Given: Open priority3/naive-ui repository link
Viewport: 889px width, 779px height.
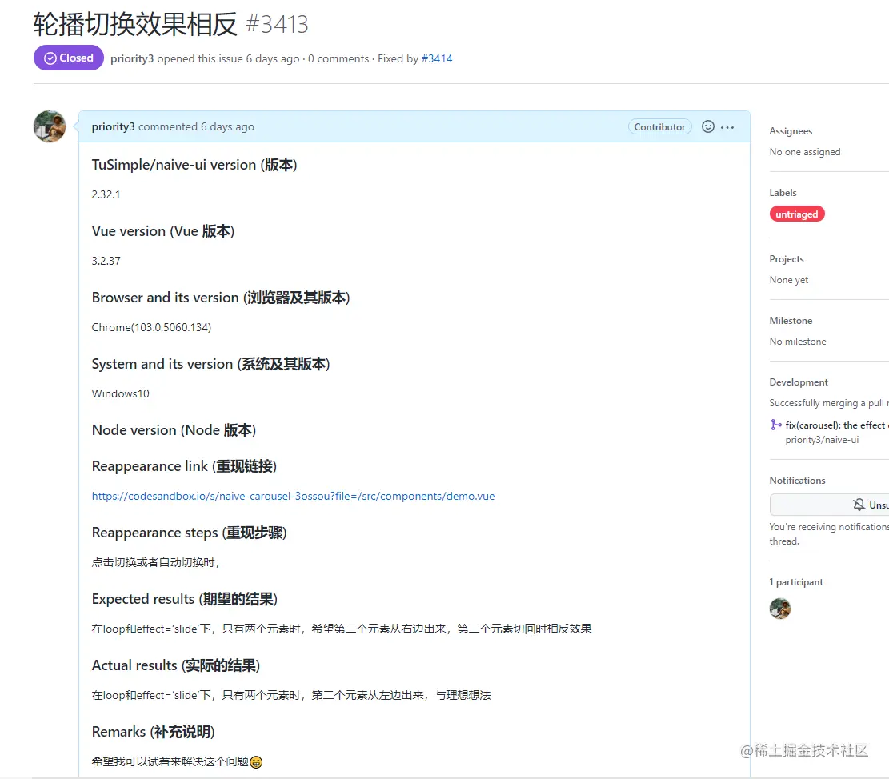Looking at the screenshot, I should 822,440.
